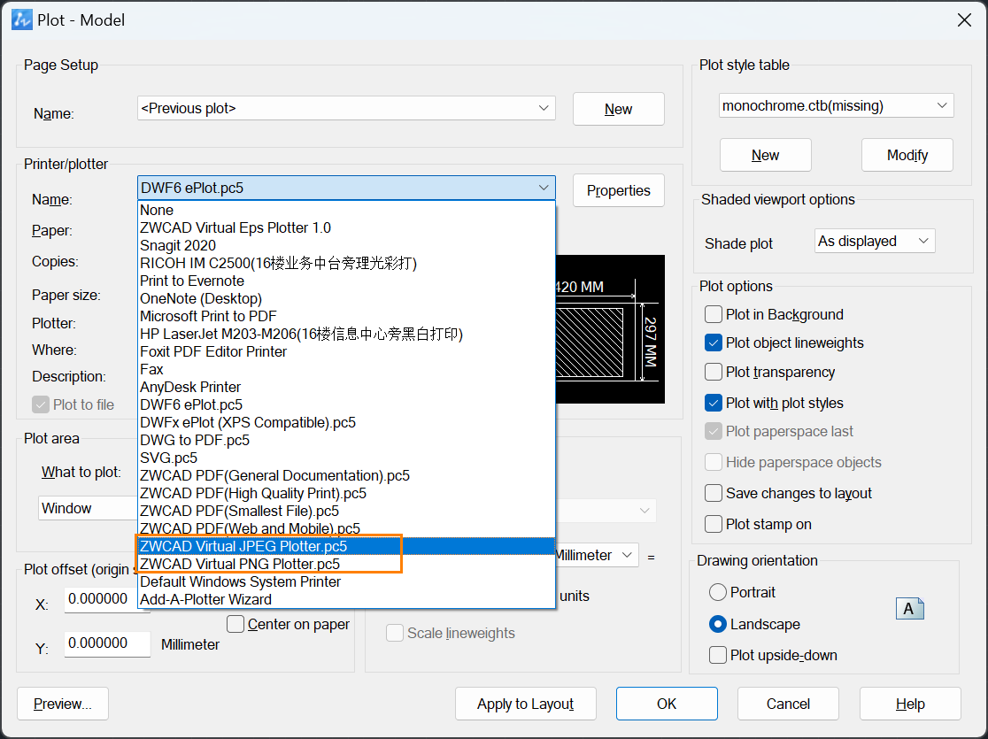
Task: Open the What to plot Window dropdown
Action: 89,508
